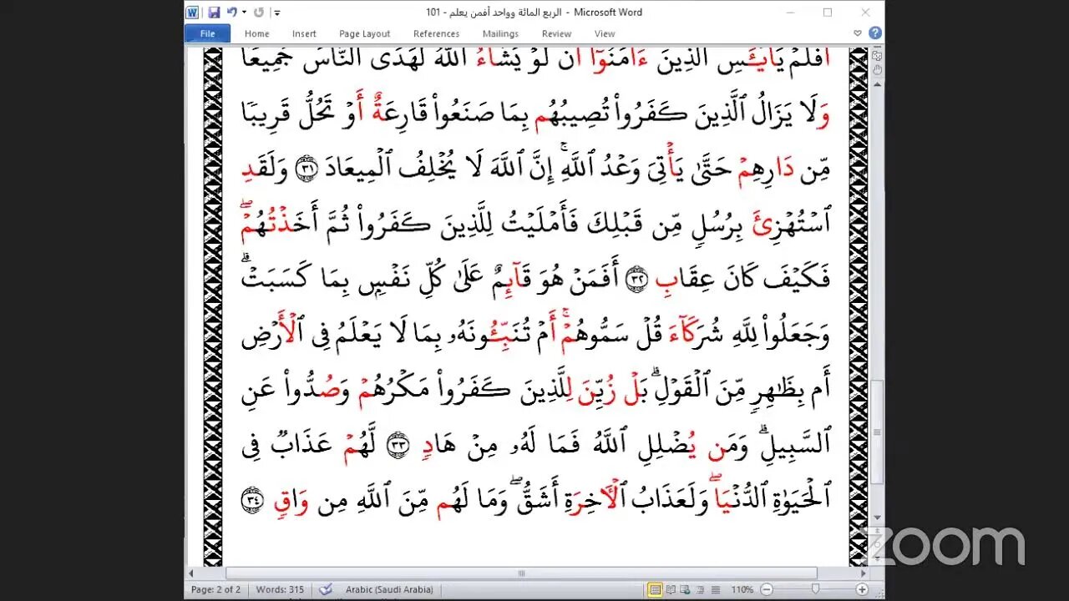Screen dimensions: 1069x601
Task: Open Customize Quick Access Toolbar dropdown
Action: coord(277,13)
